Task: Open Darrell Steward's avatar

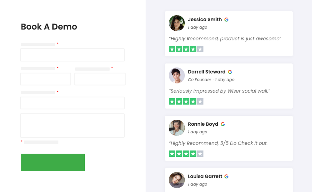Action: click(177, 75)
